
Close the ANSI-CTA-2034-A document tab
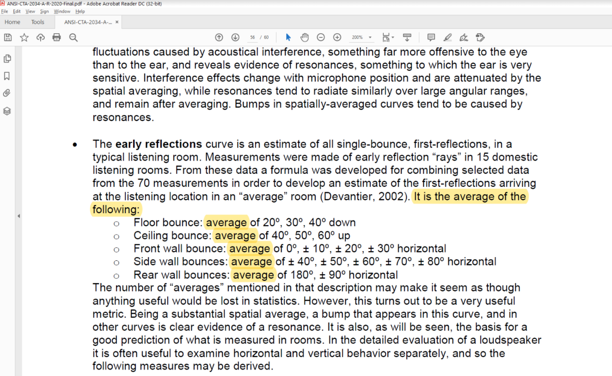pos(117,22)
